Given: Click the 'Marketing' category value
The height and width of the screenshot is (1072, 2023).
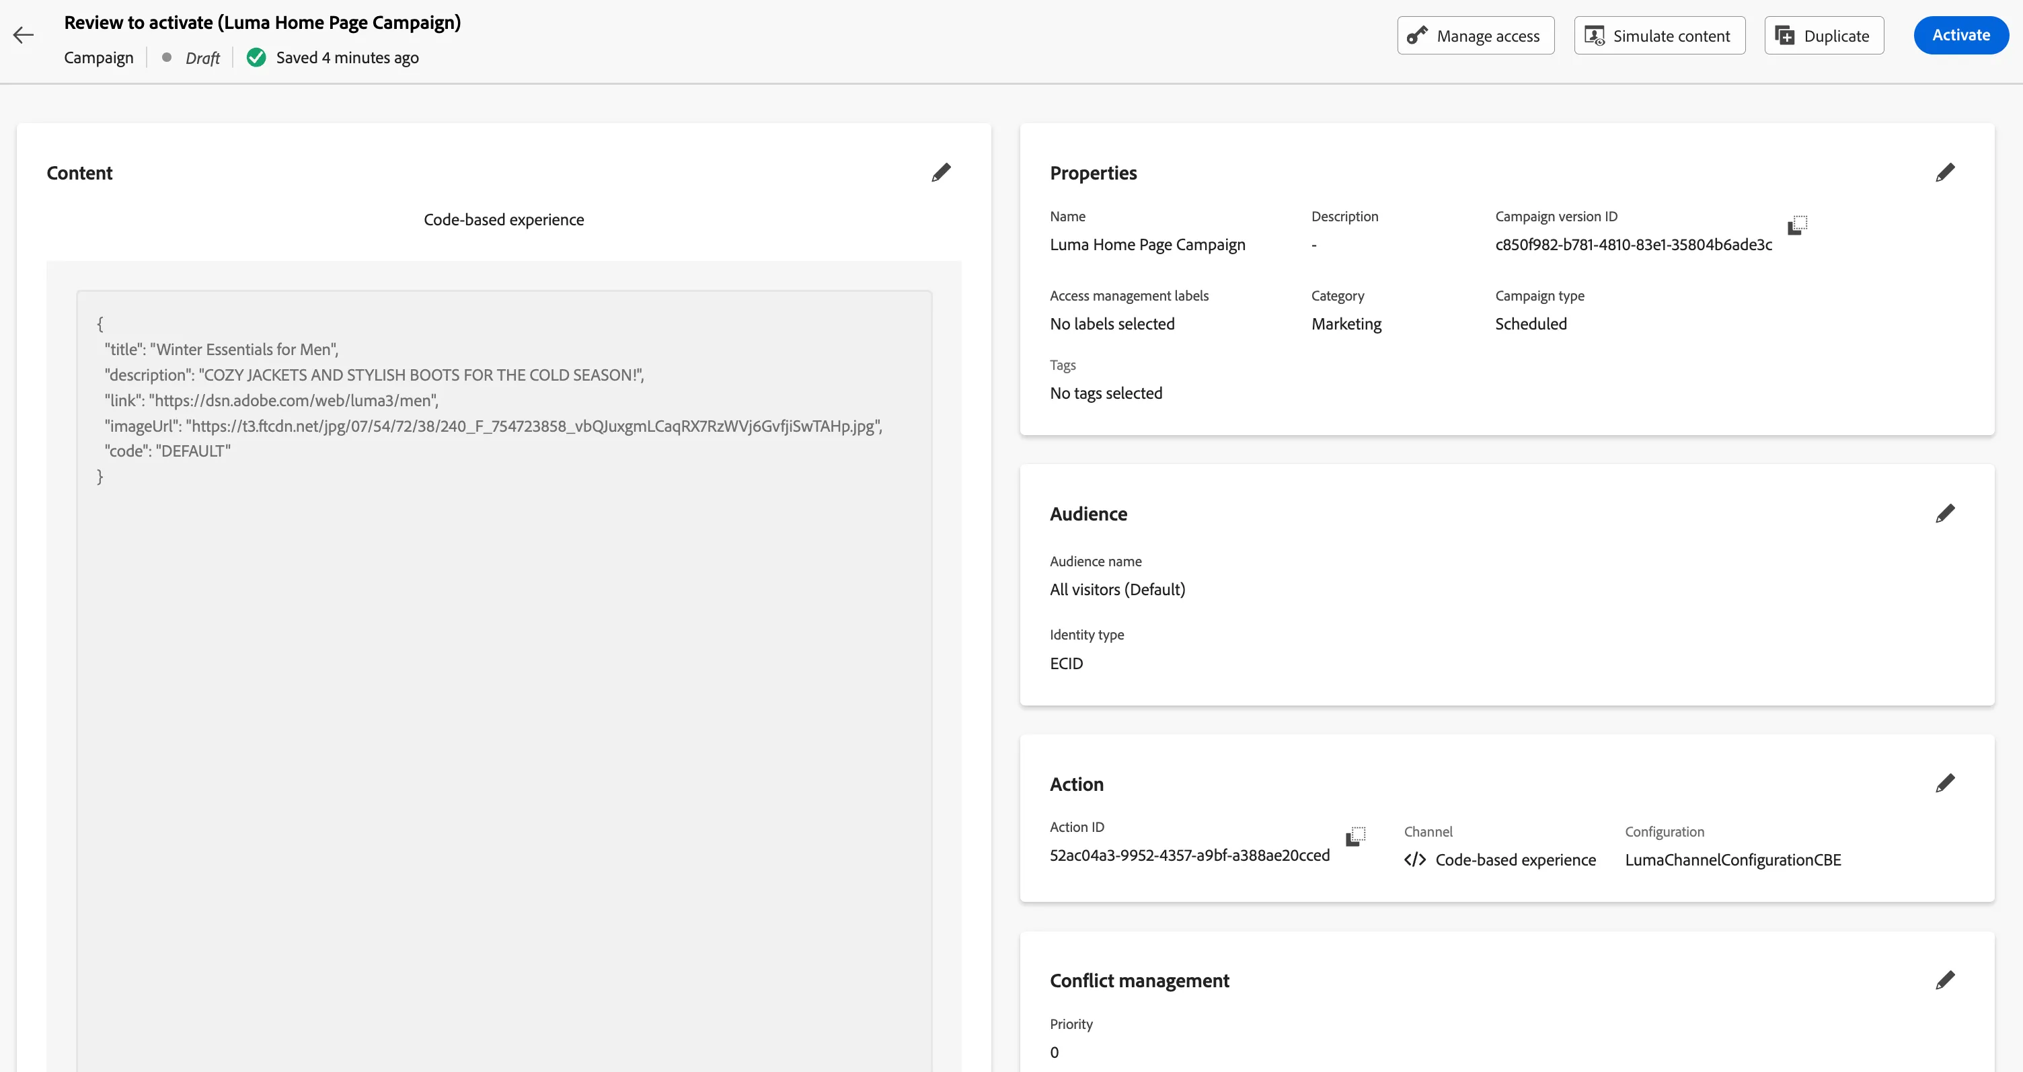Looking at the screenshot, I should click(x=1346, y=324).
